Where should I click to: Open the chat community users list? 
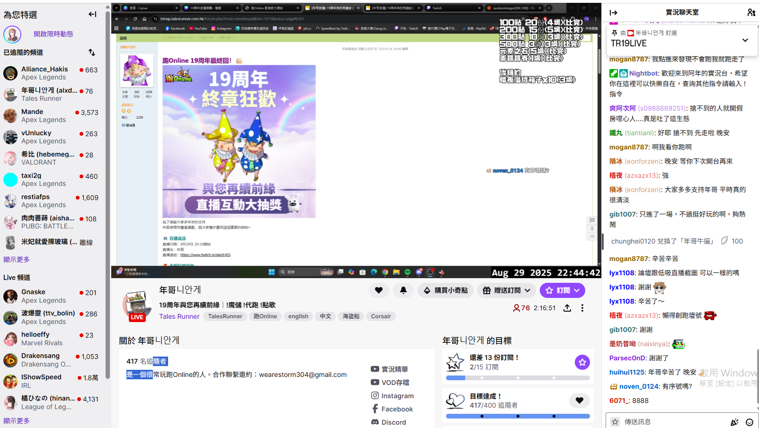tap(751, 13)
